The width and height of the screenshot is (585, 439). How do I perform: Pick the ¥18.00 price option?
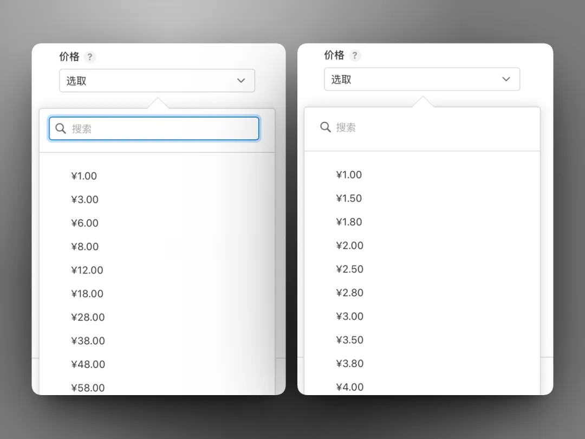click(x=87, y=293)
